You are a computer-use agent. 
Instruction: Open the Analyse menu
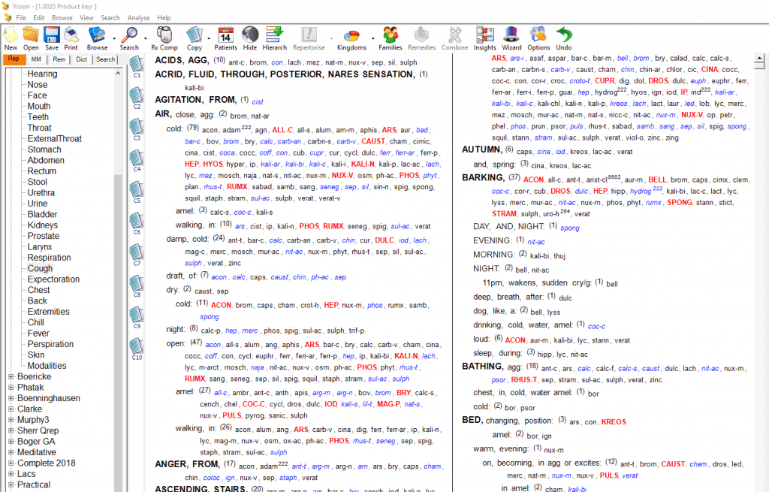coord(138,17)
